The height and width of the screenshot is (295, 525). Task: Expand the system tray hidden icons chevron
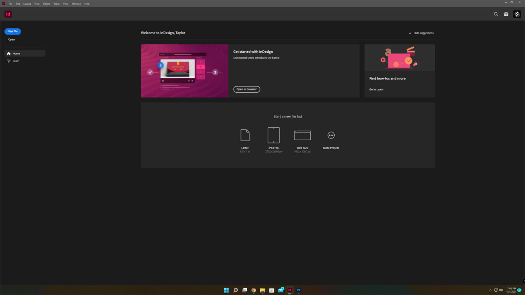click(x=490, y=290)
